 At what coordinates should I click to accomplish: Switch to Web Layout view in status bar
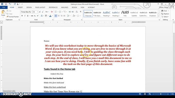pyautogui.click(x=150, y=94)
